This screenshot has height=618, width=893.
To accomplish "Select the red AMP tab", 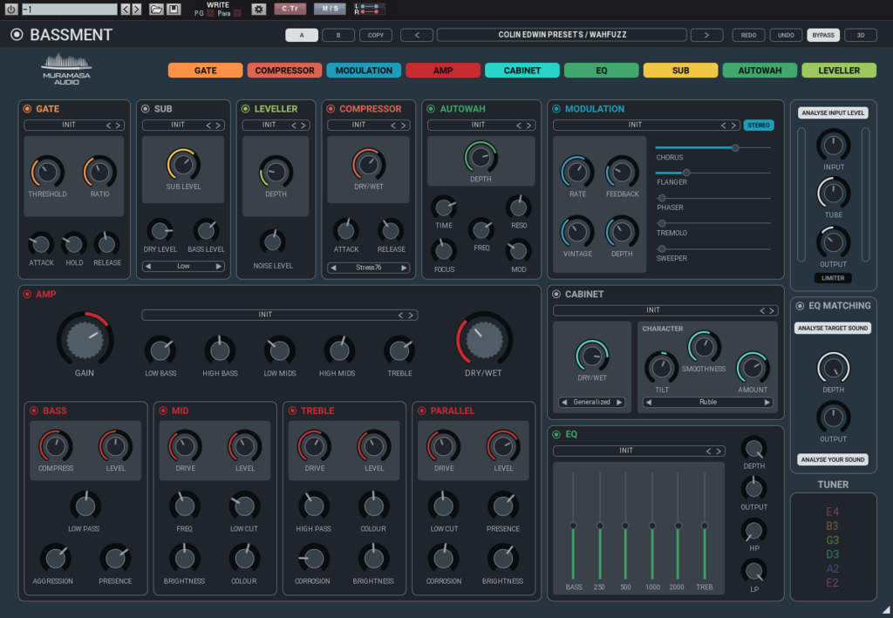I will [x=443, y=71].
